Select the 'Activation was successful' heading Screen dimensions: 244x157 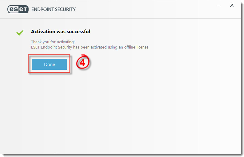point(61,32)
